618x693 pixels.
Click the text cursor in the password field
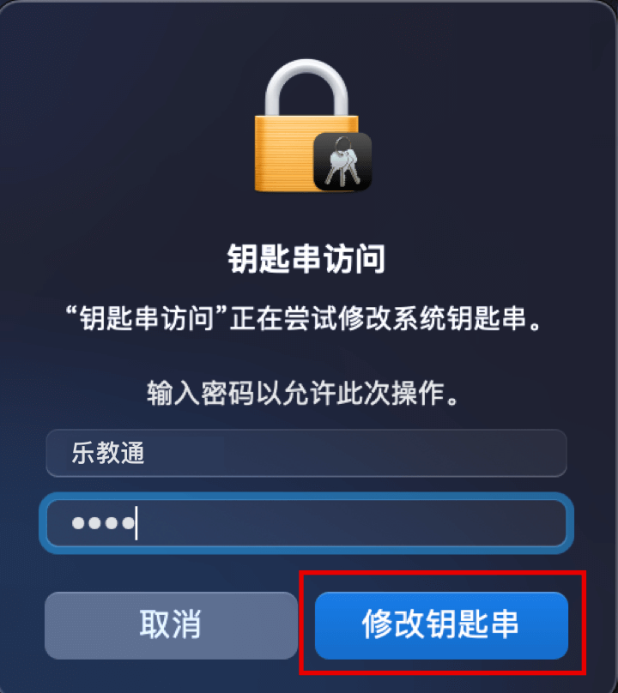coord(136,523)
